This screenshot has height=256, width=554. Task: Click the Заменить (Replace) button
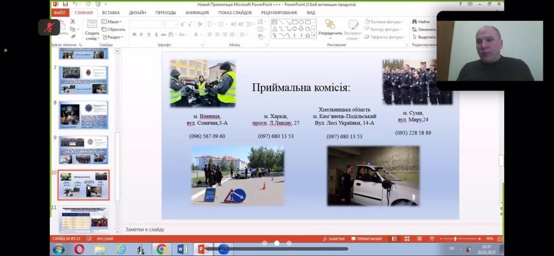(x=424, y=30)
